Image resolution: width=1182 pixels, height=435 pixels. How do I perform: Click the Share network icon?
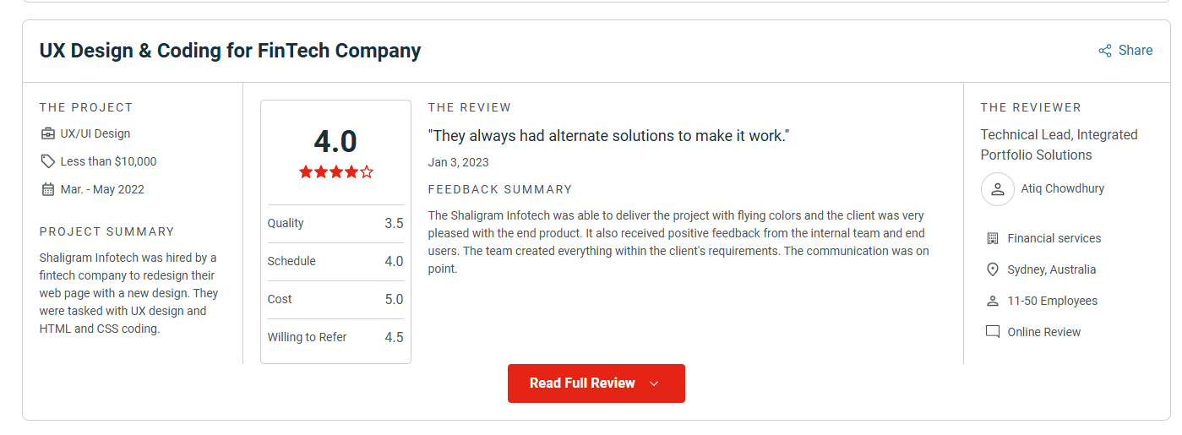[1104, 51]
